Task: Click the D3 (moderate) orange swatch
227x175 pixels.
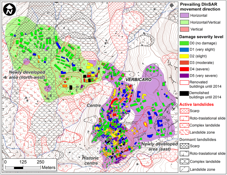Action: [184, 63]
